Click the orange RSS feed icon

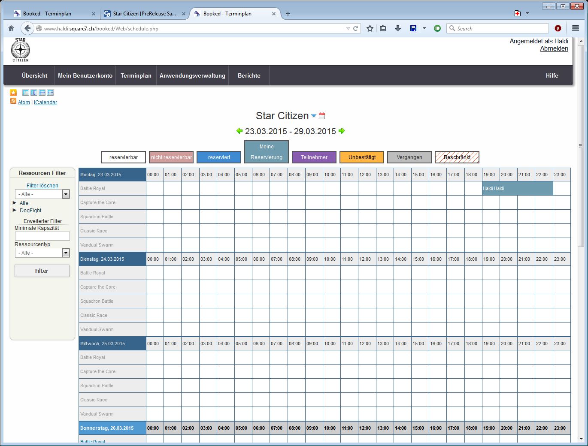click(13, 101)
